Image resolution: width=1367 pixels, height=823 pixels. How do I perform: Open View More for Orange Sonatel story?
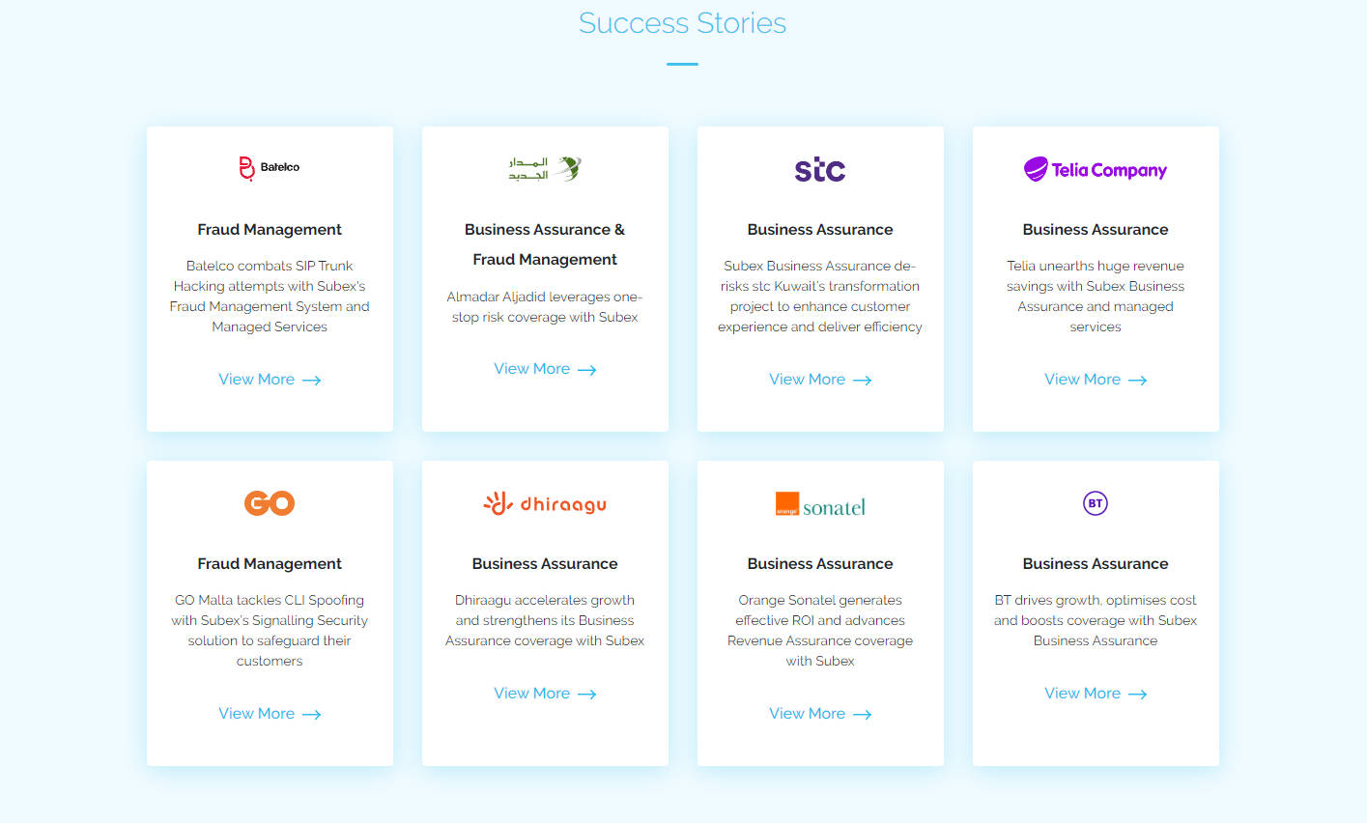click(x=820, y=714)
